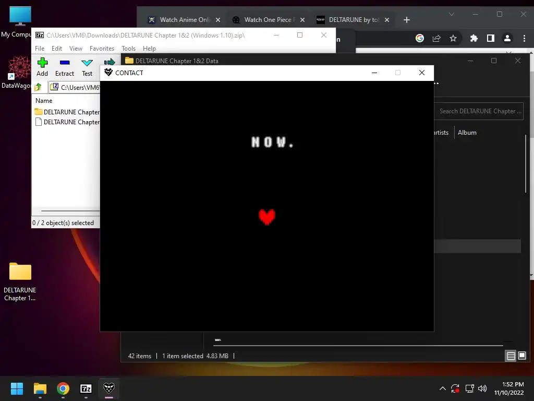Click the Extract button in 7-Zip
534x401 pixels.
[64, 67]
